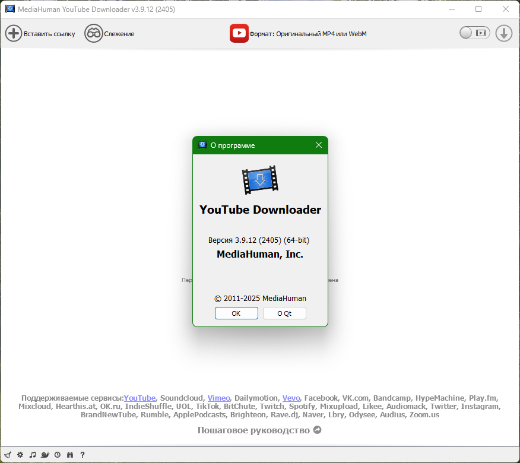Click the red YouTube logo near Формат
The width and height of the screenshot is (520, 463).
[239, 33]
